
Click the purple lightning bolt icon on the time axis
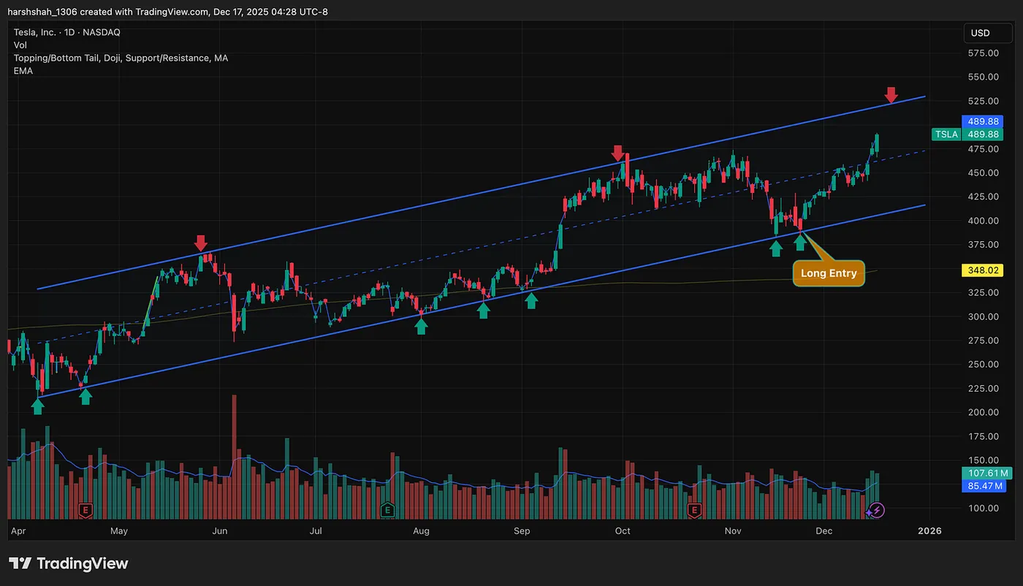(876, 510)
